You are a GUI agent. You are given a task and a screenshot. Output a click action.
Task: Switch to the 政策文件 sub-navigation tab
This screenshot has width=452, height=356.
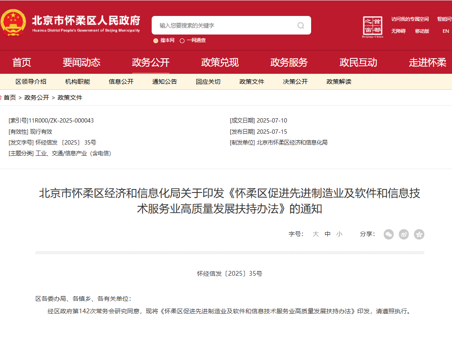pyautogui.click(x=251, y=82)
